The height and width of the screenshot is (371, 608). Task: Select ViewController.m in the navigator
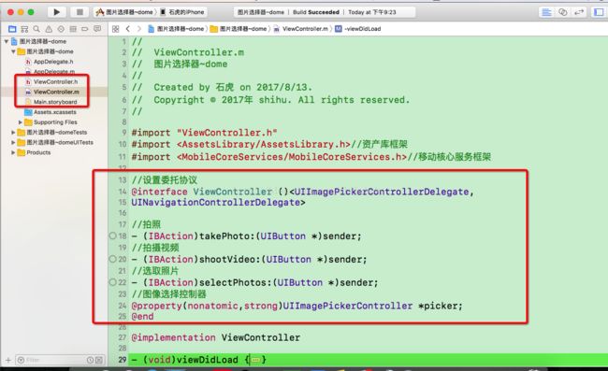[x=56, y=92]
